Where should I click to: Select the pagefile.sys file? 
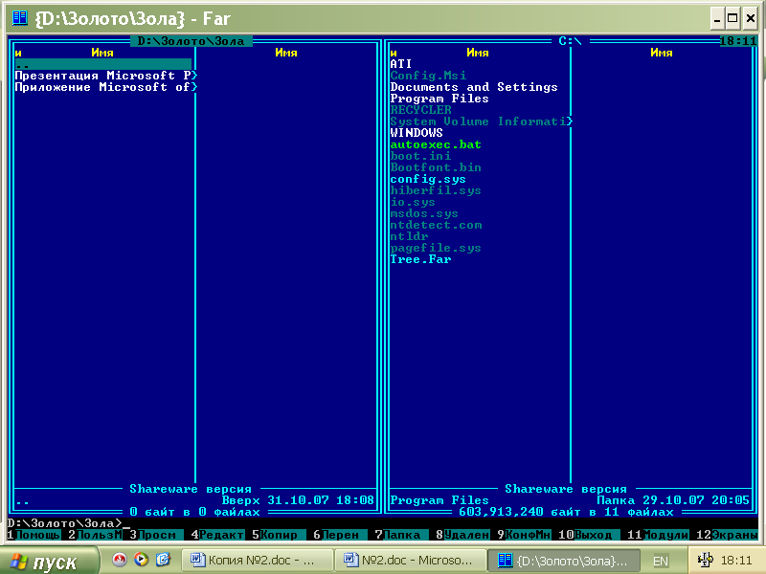point(436,248)
